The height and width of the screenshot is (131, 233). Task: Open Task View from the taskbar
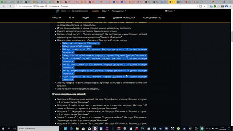[x=15, y=128]
